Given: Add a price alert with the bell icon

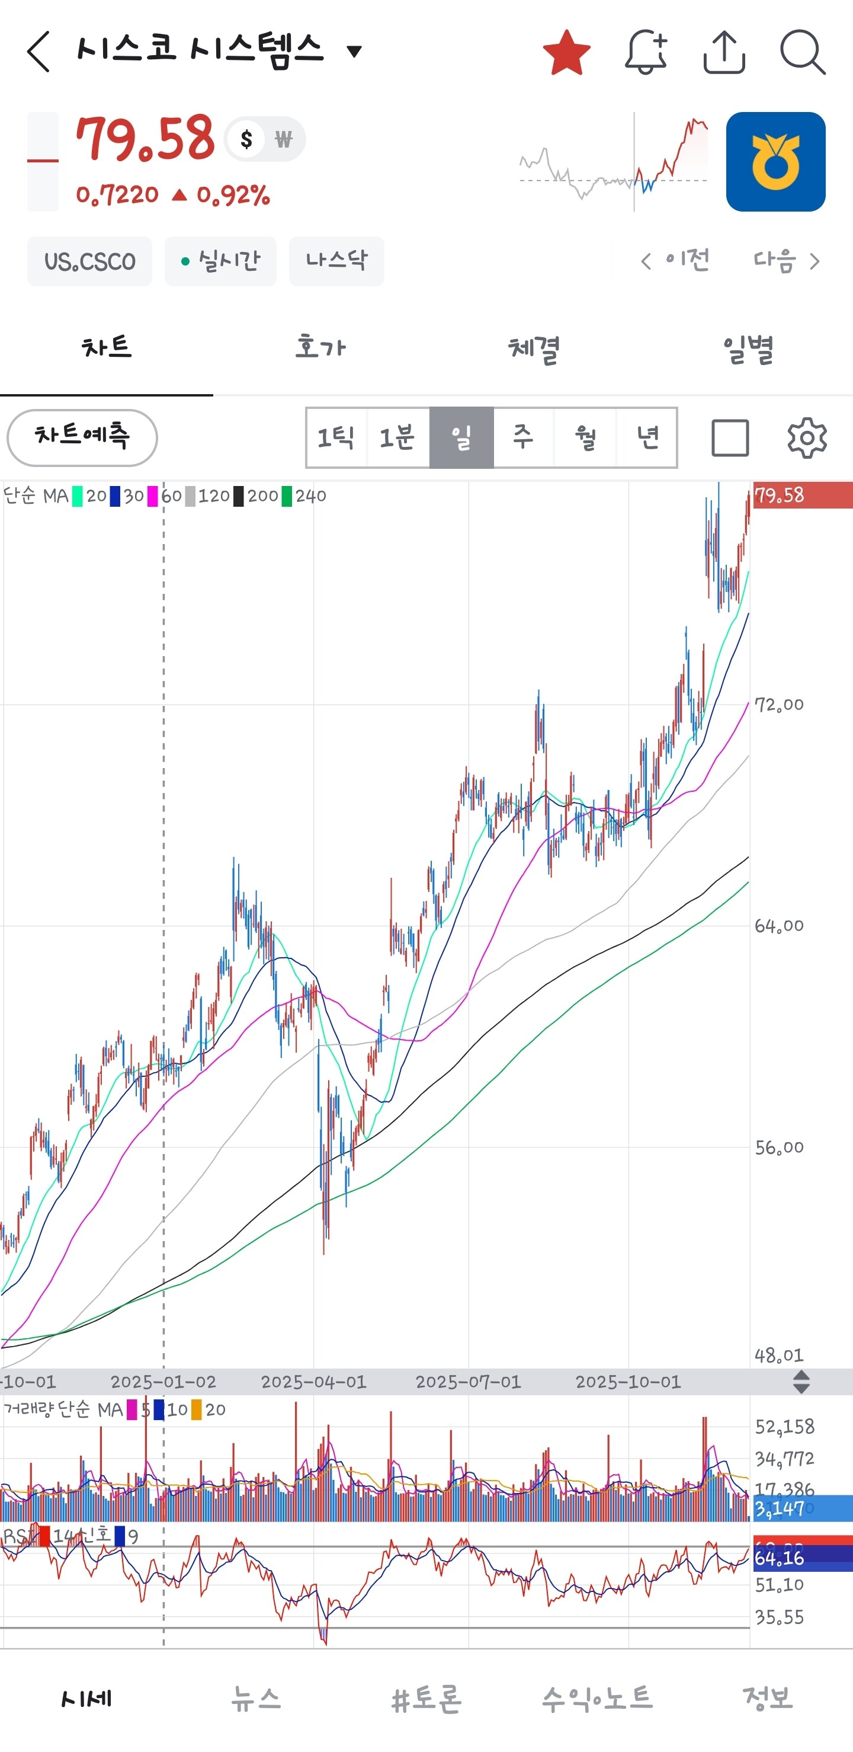Looking at the screenshot, I should pyautogui.click(x=646, y=52).
